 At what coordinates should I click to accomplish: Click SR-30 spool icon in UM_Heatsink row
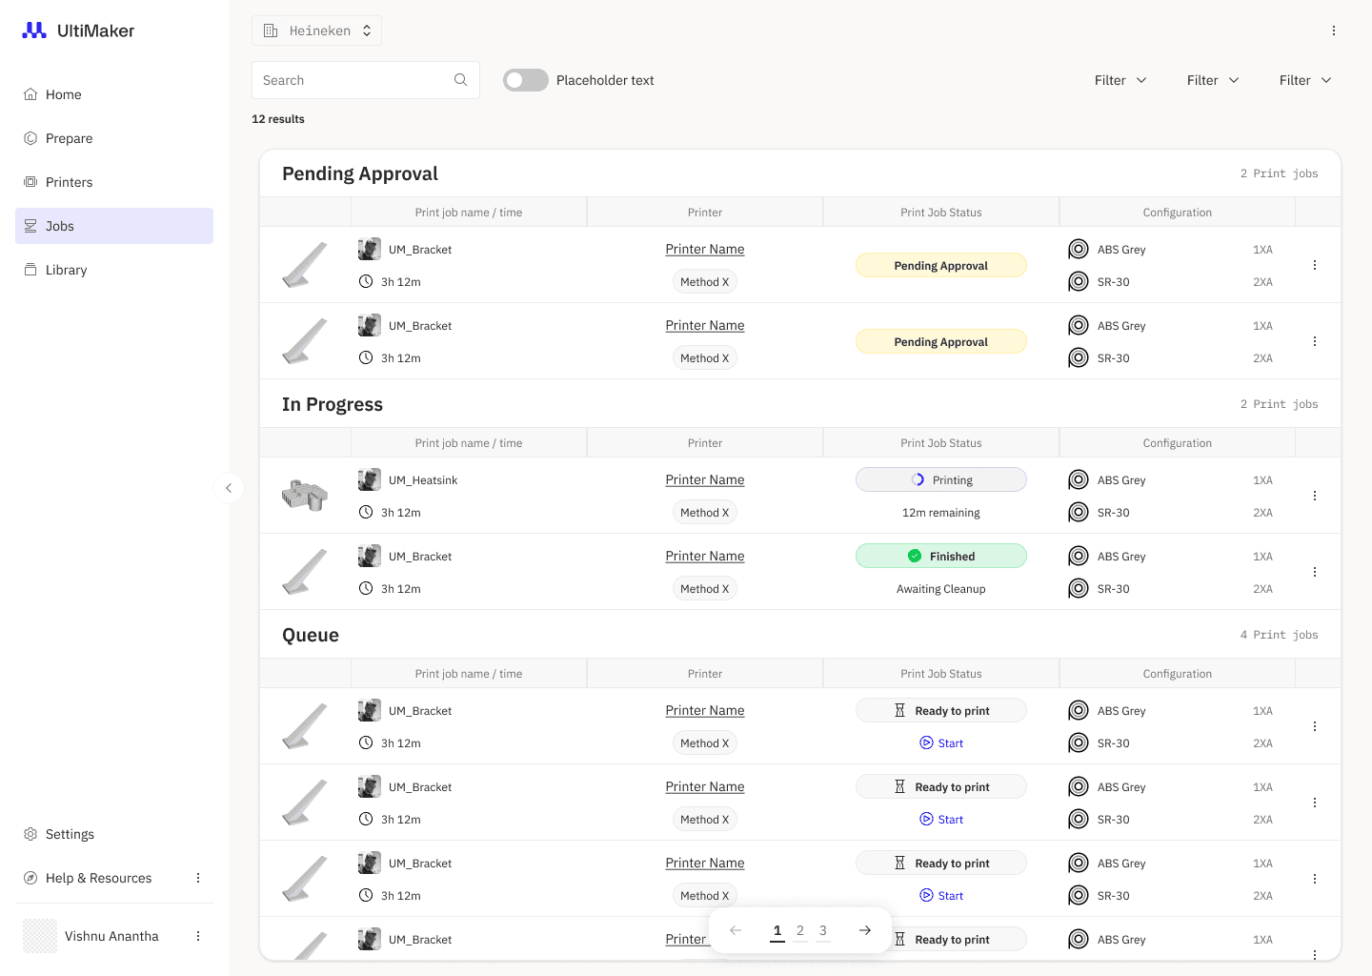coord(1079,513)
